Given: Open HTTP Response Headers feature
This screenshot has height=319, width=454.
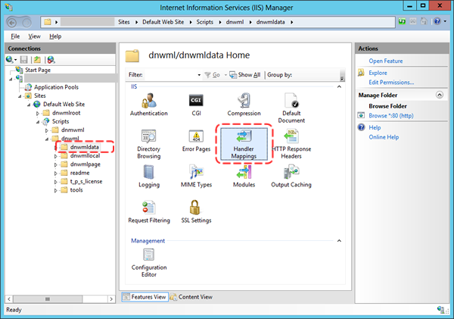Looking at the screenshot, I should (291, 144).
